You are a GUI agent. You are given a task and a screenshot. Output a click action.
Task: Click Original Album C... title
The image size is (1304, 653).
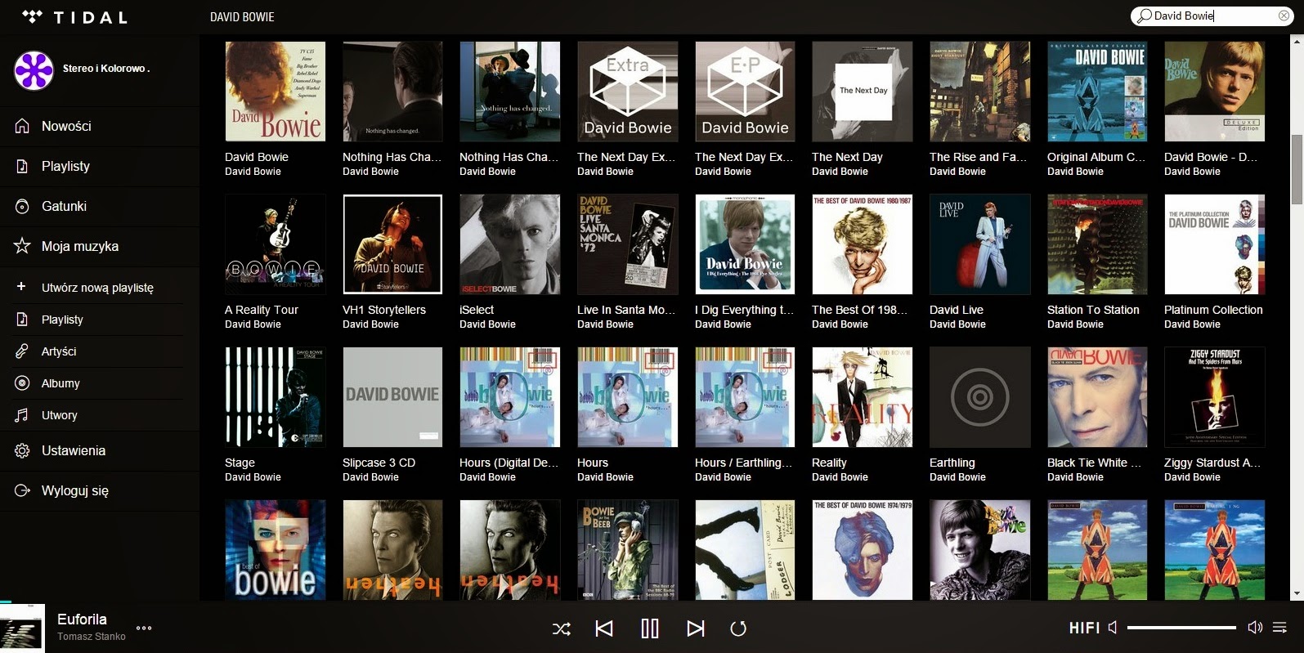pyautogui.click(x=1096, y=157)
